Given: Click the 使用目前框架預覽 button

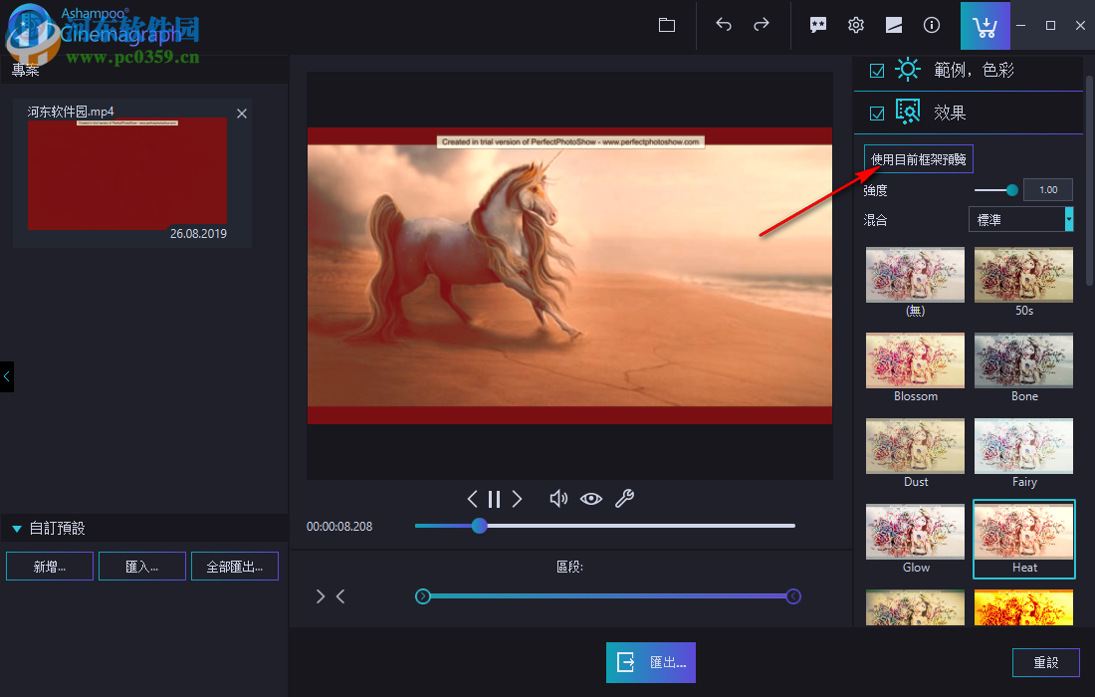Looking at the screenshot, I should (x=918, y=158).
